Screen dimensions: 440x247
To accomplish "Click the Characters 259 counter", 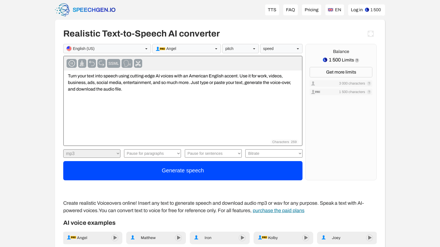I will pos(284,142).
